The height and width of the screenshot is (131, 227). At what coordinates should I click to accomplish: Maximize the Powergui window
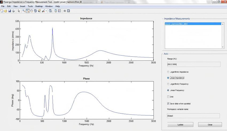(219, 2)
